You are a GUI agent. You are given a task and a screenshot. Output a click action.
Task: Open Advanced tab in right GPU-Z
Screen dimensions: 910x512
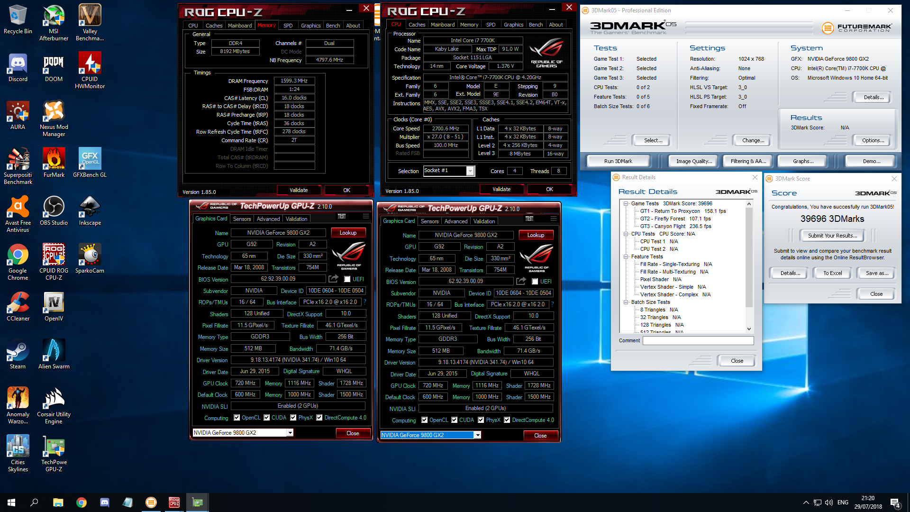(x=456, y=221)
